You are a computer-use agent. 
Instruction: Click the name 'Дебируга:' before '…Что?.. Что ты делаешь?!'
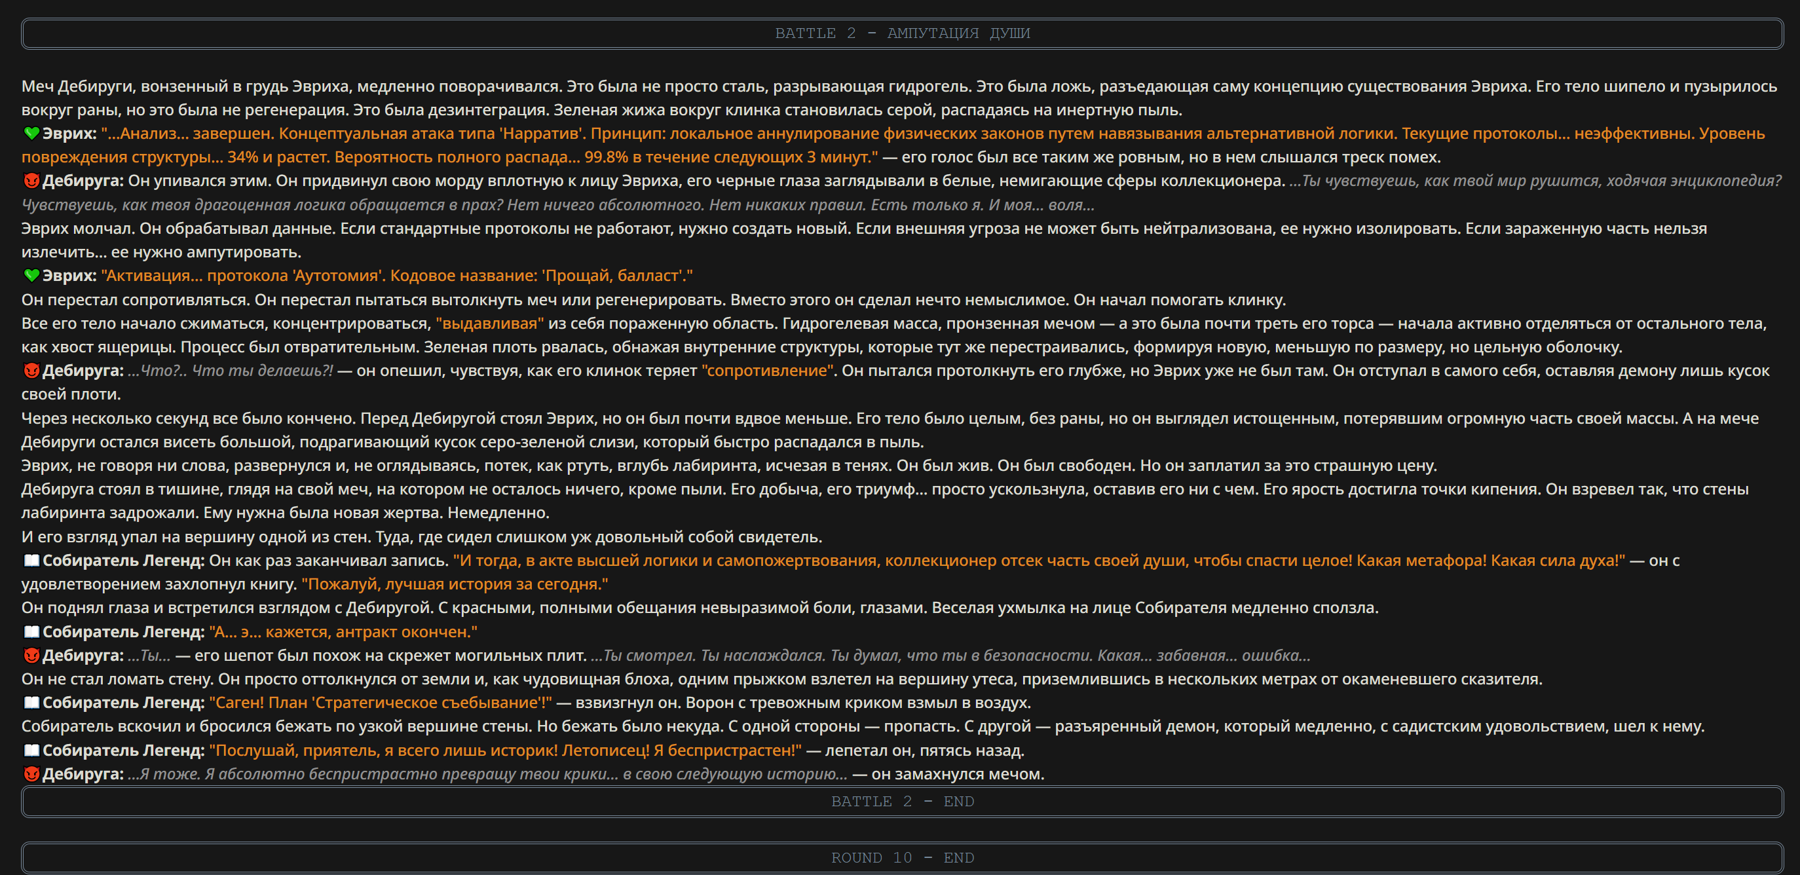83,371
